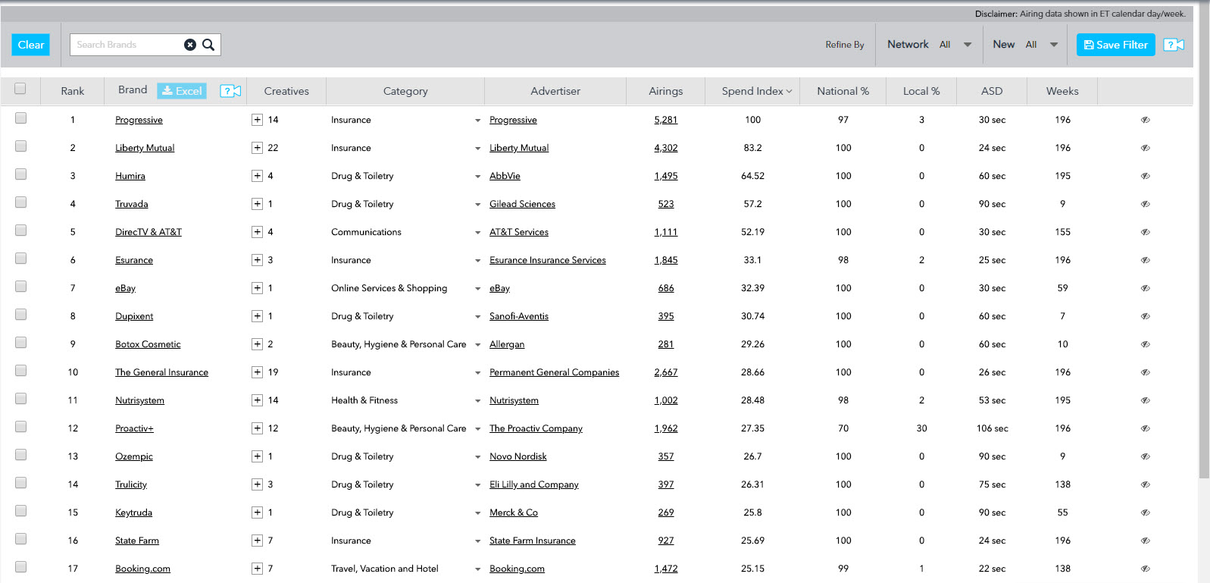Expand creatives for Dupixent row

tap(258, 316)
